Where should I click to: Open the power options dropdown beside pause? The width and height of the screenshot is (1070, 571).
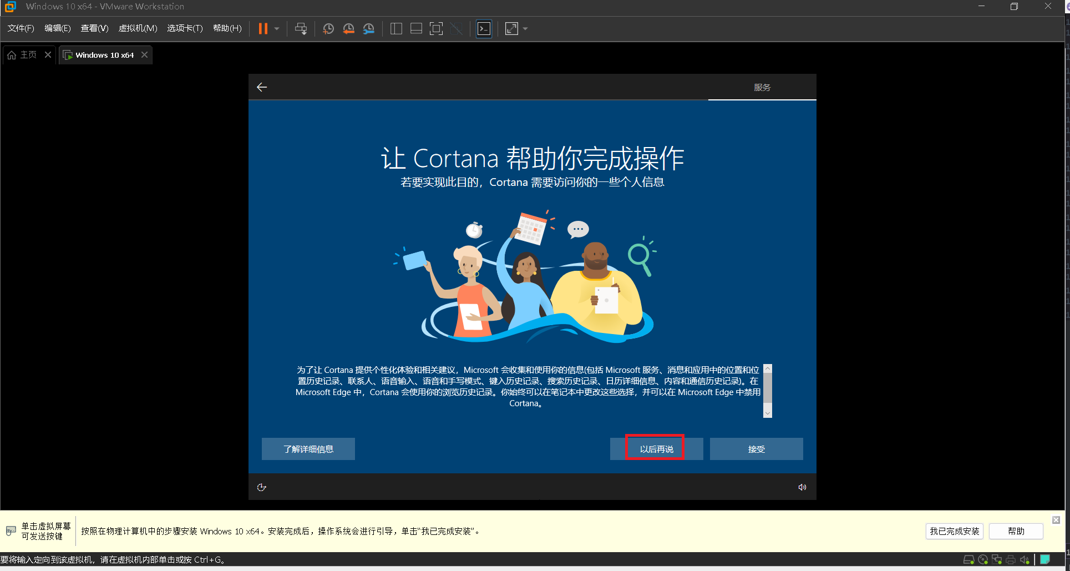click(x=277, y=29)
